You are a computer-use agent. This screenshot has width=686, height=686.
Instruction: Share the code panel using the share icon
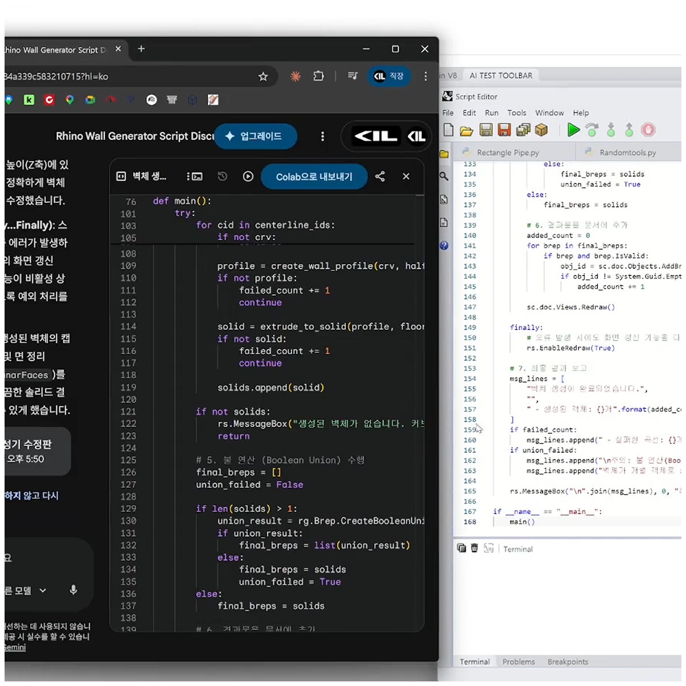380,176
